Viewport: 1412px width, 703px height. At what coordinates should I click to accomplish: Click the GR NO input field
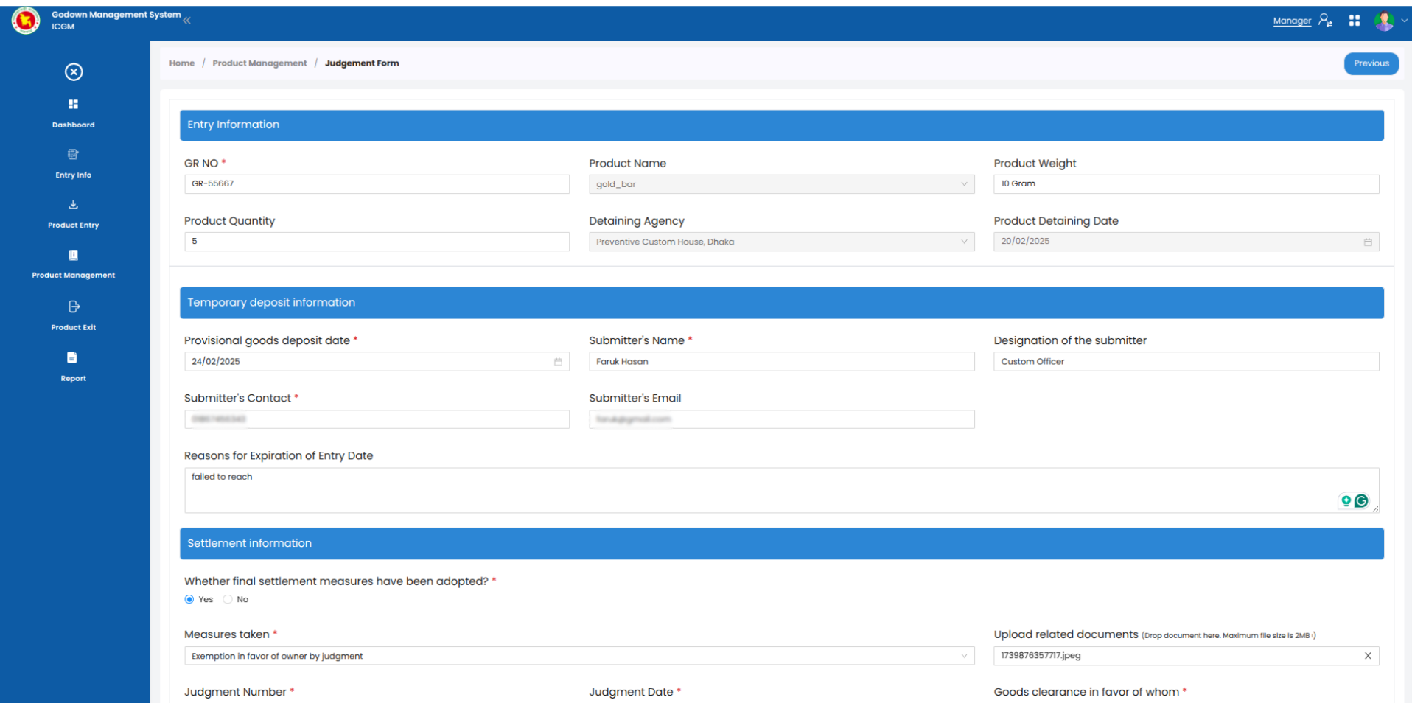(377, 184)
